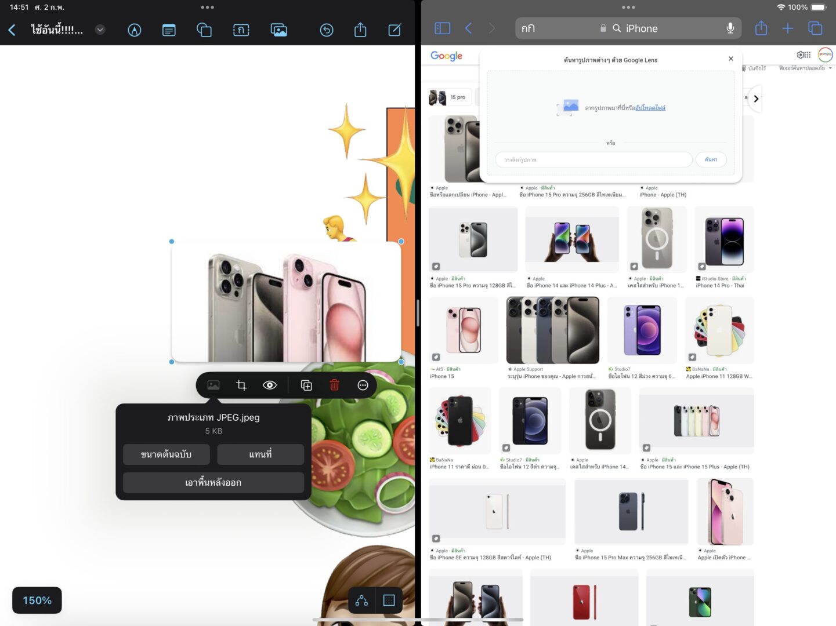The image size is (836, 626).
Task: Open a new Safari tab
Action: 788,28
